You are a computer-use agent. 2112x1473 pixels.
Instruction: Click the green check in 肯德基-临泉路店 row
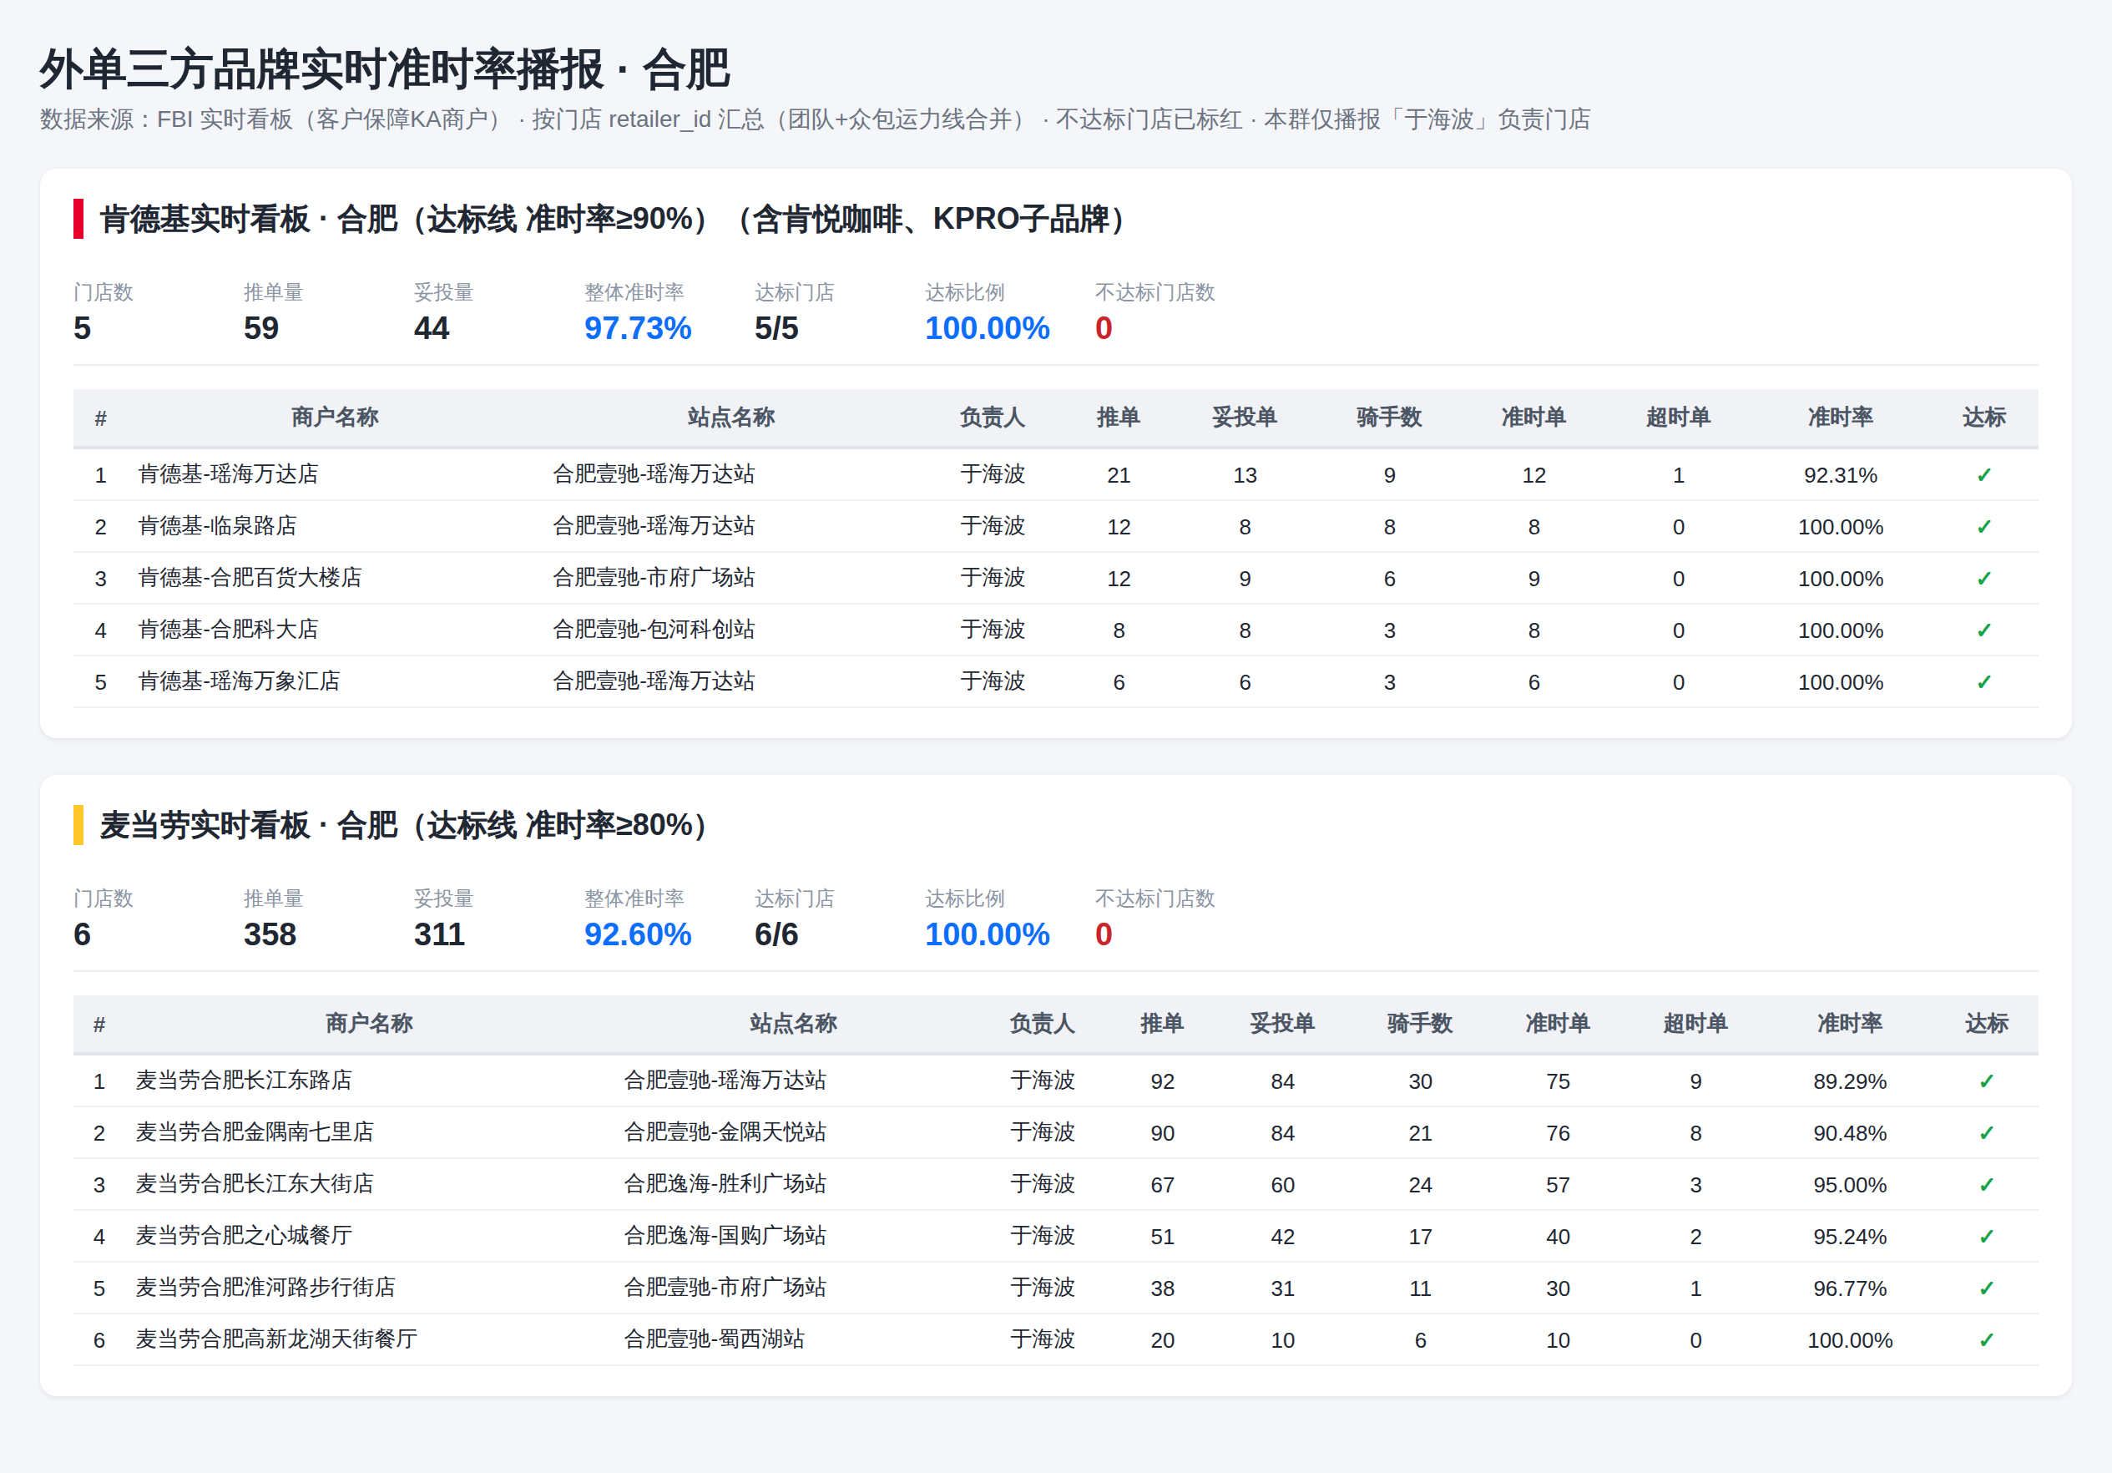(1984, 526)
